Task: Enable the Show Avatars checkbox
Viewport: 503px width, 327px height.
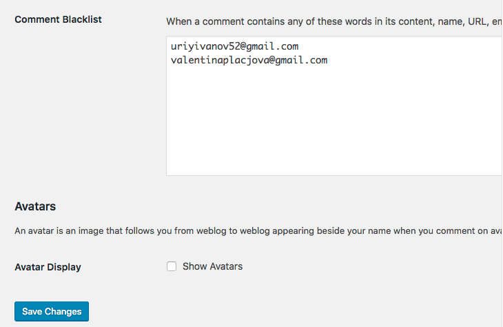Action: click(172, 266)
